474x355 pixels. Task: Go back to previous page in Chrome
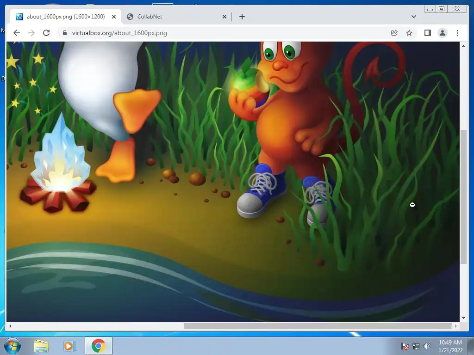[17, 33]
